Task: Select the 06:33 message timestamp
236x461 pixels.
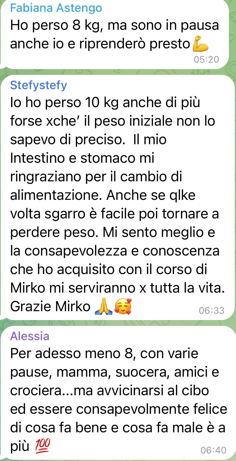Action: pos(212,310)
